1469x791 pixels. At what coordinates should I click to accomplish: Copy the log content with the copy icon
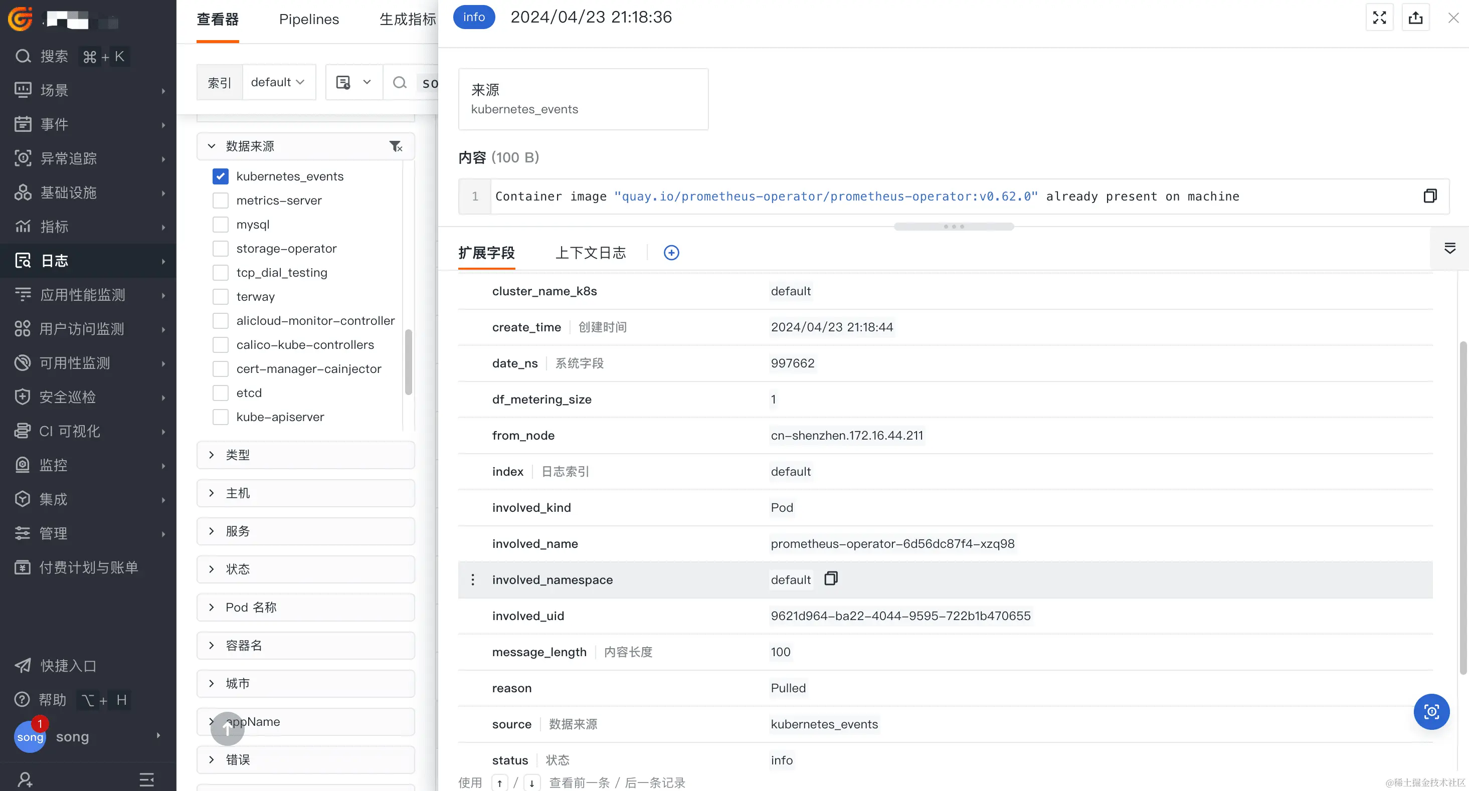coord(1430,196)
